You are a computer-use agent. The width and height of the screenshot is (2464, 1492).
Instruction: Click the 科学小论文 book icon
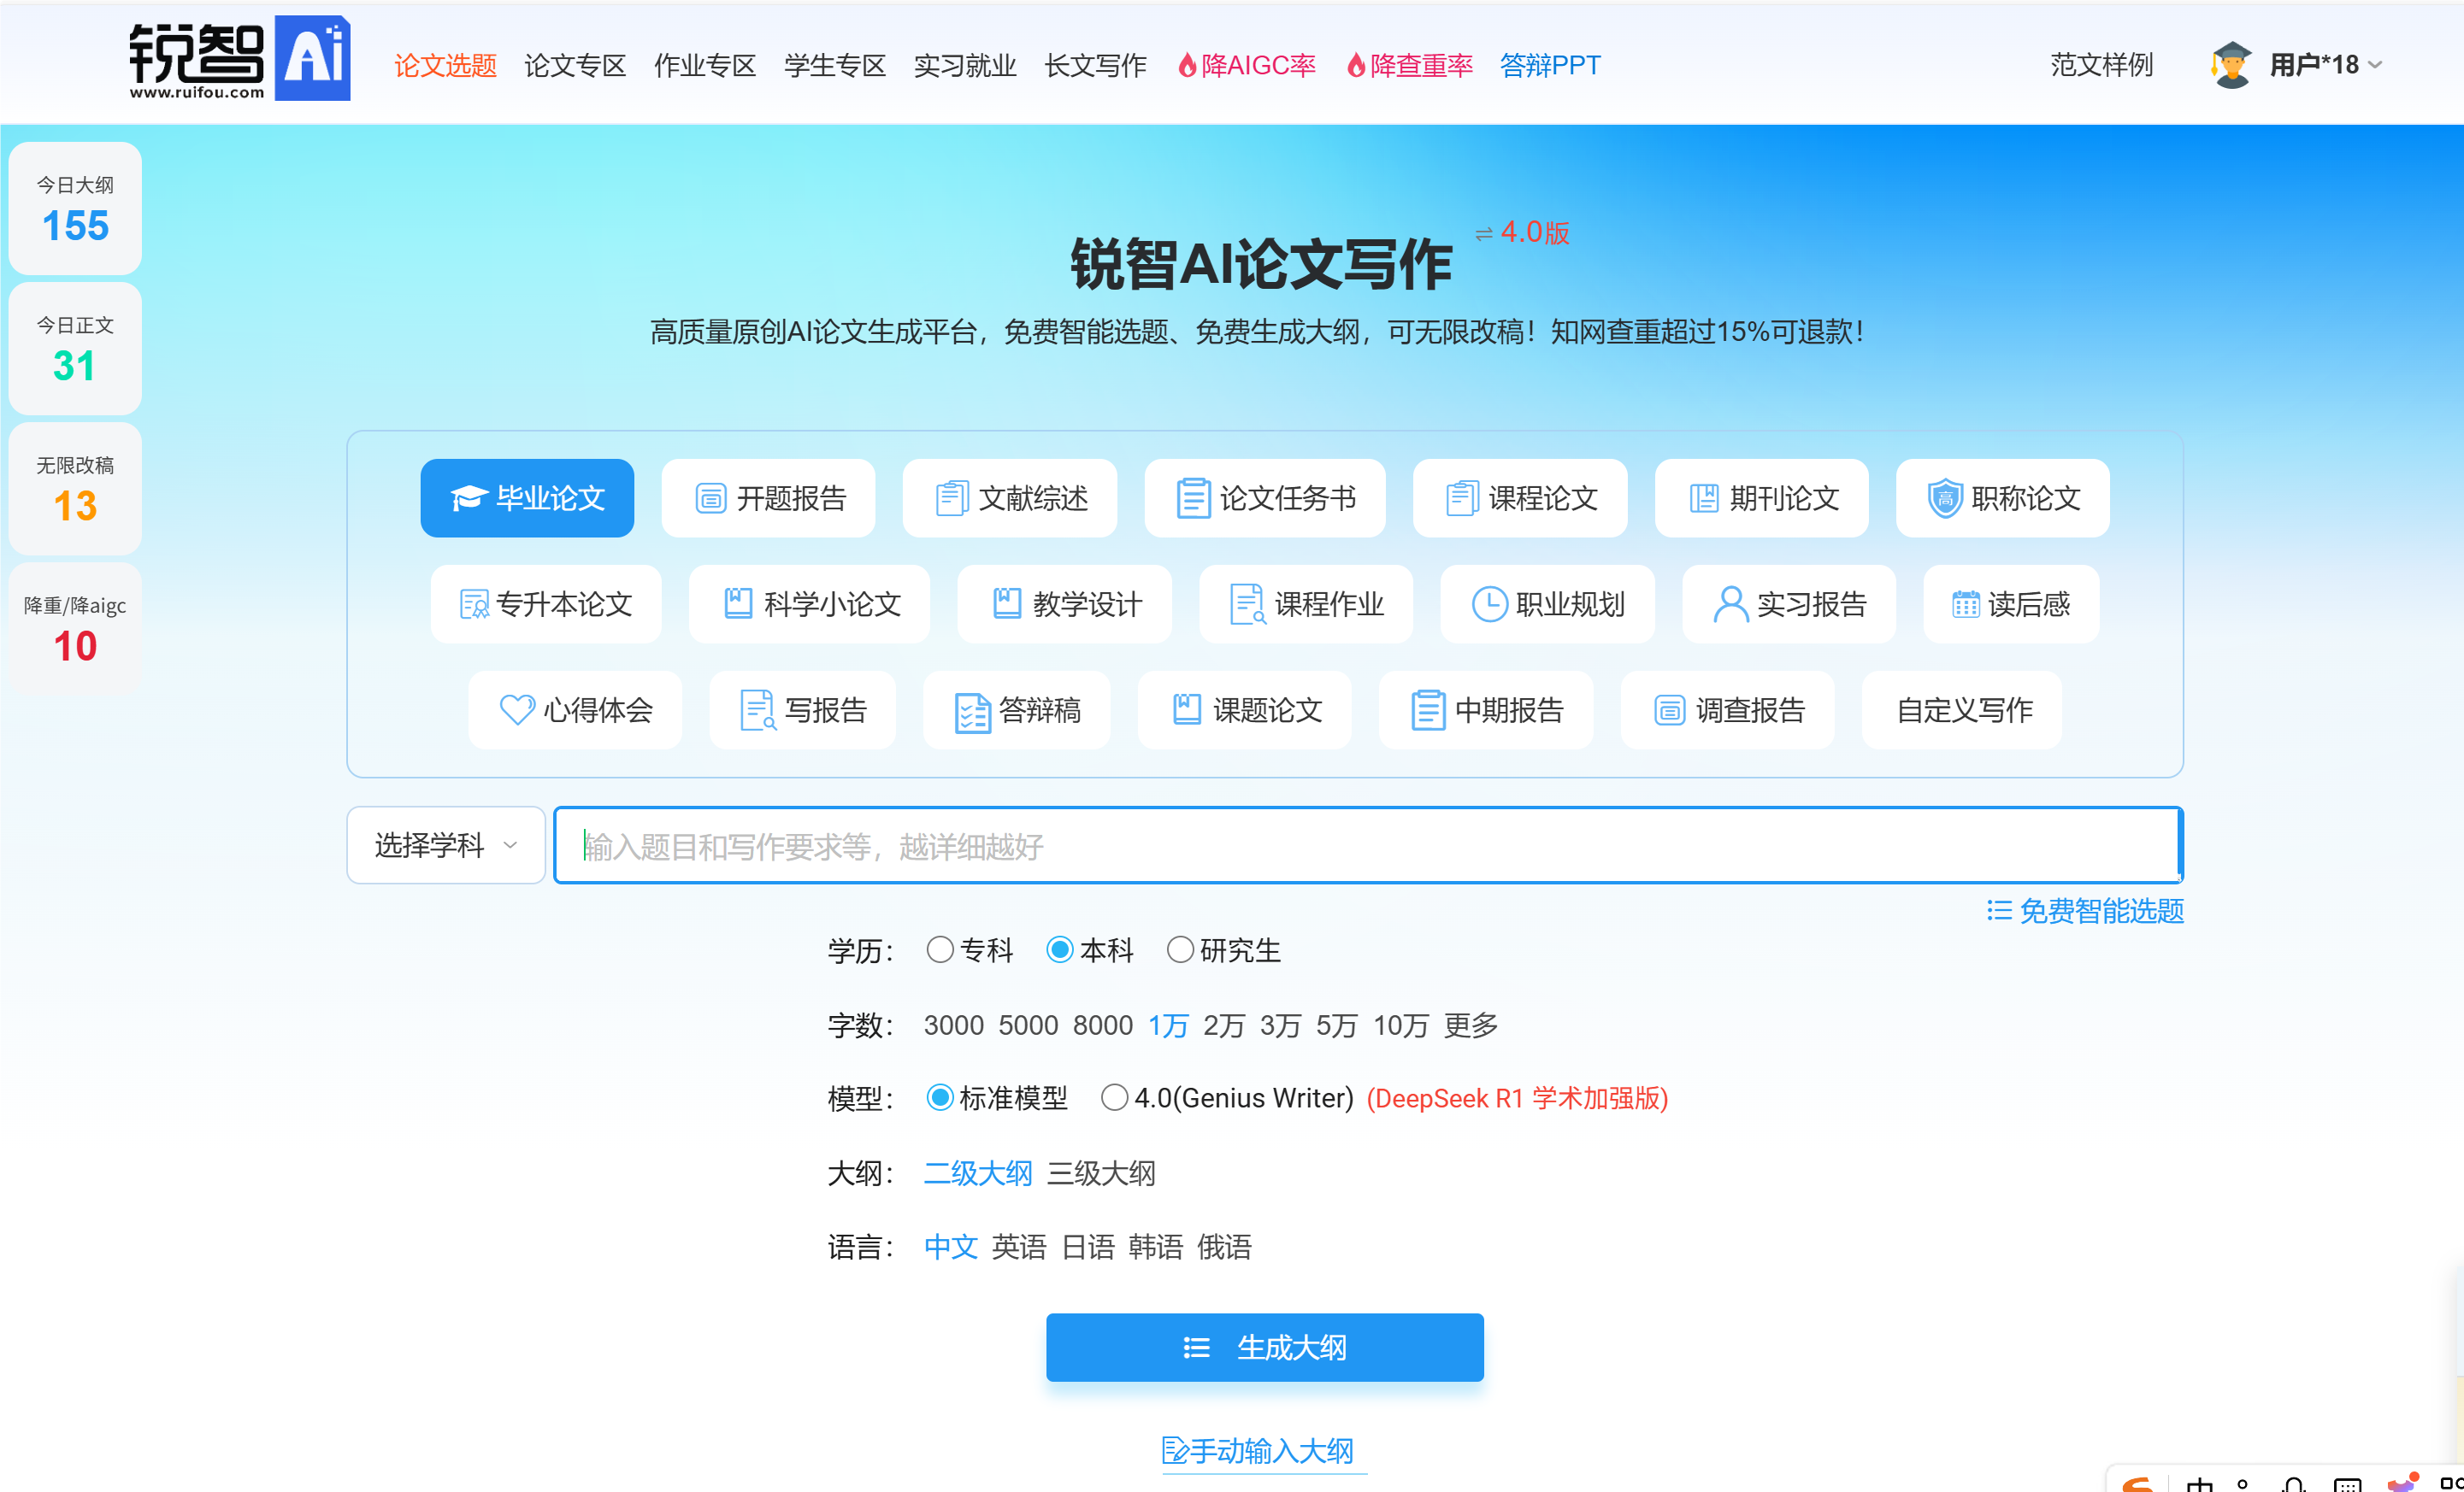[738, 603]
